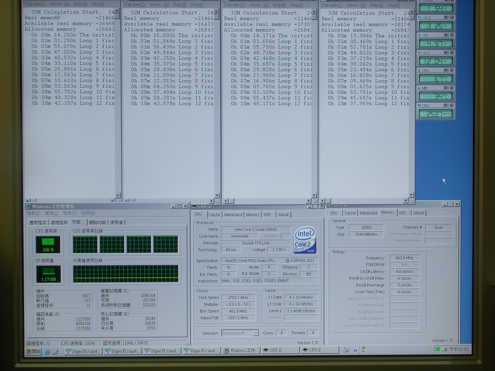Click the green CPU usage tray icon

438,349
